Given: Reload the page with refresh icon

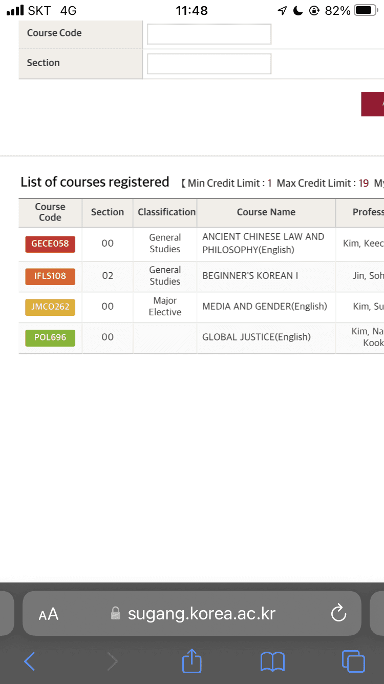Looking at the screenshot, I should 338,613.
